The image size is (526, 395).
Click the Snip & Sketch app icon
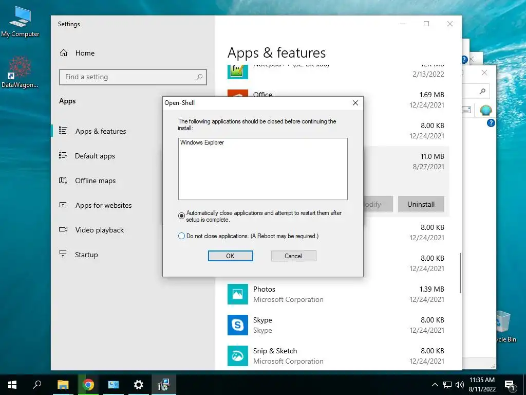click(238, 356)
